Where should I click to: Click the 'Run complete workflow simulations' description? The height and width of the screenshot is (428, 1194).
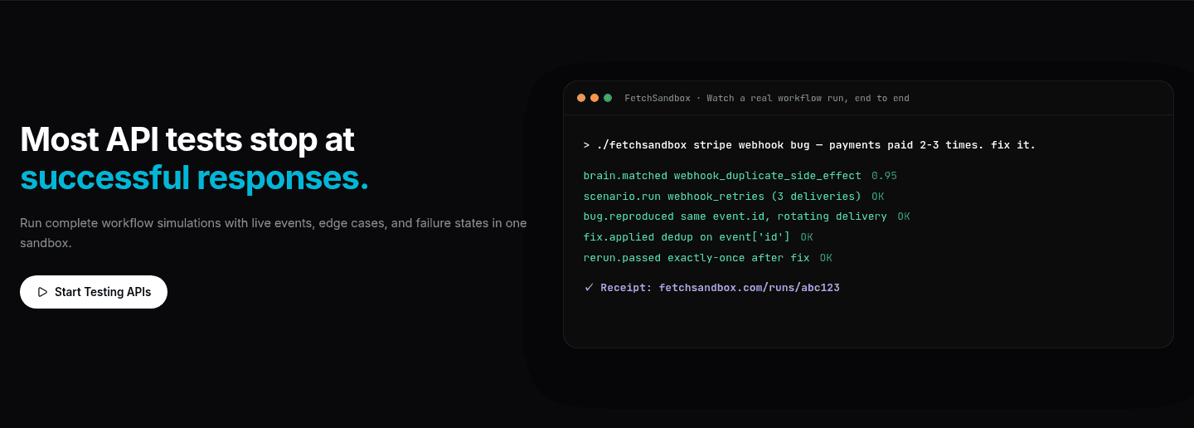click(x=274, y=233)
